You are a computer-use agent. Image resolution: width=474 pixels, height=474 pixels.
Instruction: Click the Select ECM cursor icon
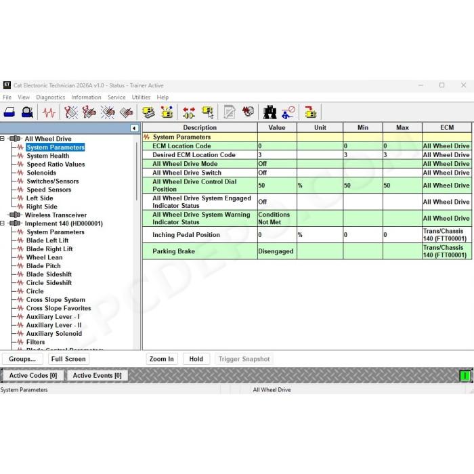pyautogui.click(x=208, y=112)
